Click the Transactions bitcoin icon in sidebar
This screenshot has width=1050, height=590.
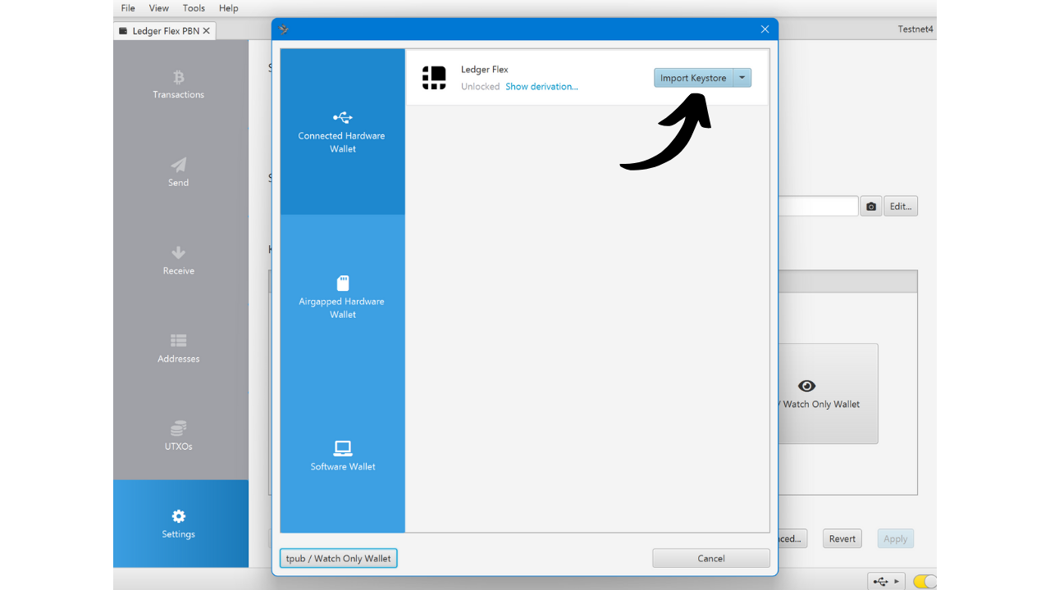(178, 77)
